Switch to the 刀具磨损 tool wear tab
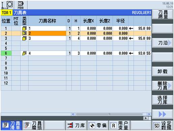174x131 pixels. point(33,126)
